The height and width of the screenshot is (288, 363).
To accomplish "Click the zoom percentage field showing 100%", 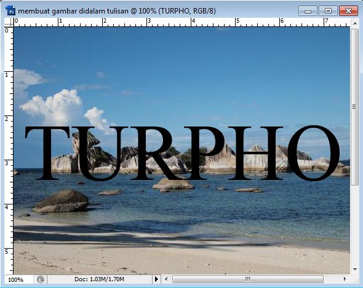I will (x=18, y=279).
